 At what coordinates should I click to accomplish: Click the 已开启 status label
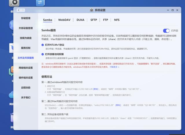(175, 31)
